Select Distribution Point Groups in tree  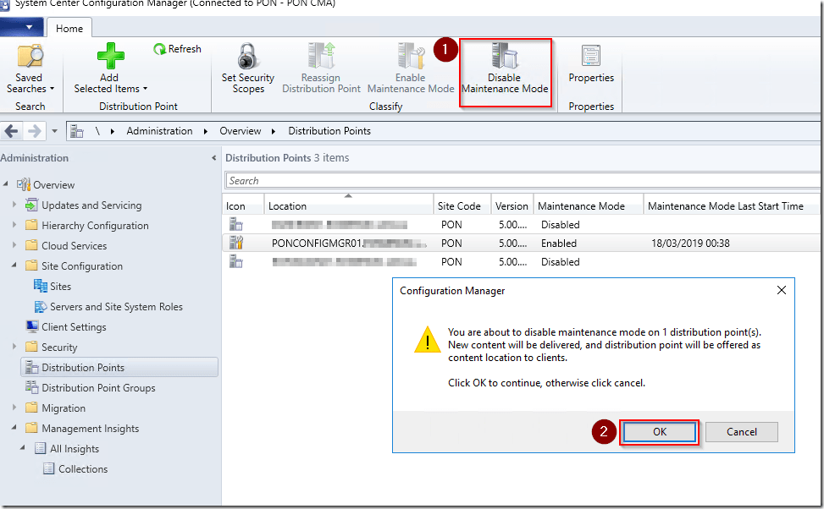coord(98,388)
